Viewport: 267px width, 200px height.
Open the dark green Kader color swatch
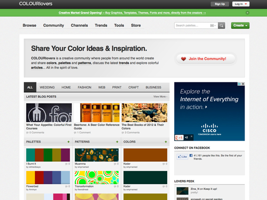click(145, 178)
